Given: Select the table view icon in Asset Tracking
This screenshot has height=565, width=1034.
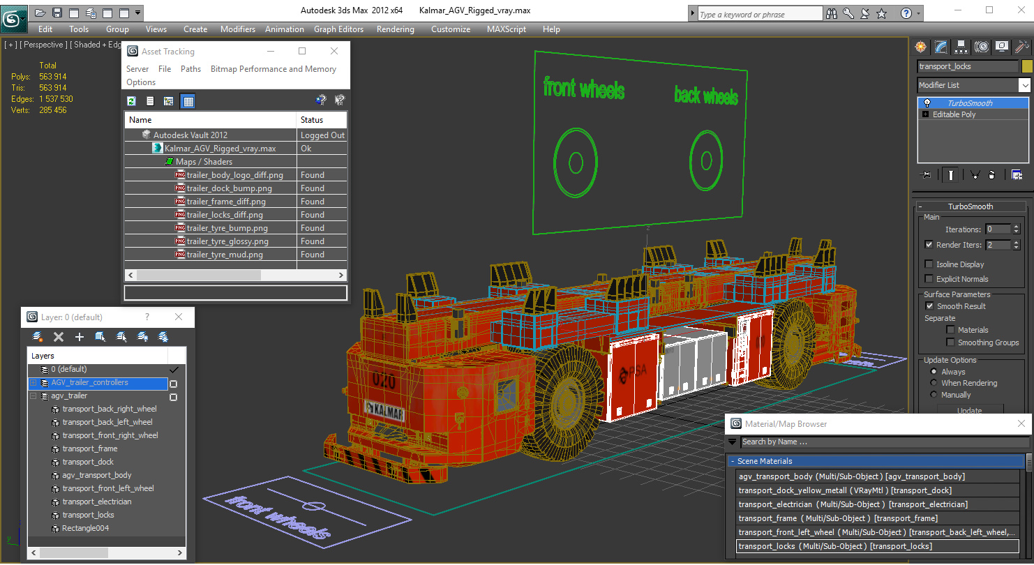Looking at the screenshot, I should click(188, 101).
